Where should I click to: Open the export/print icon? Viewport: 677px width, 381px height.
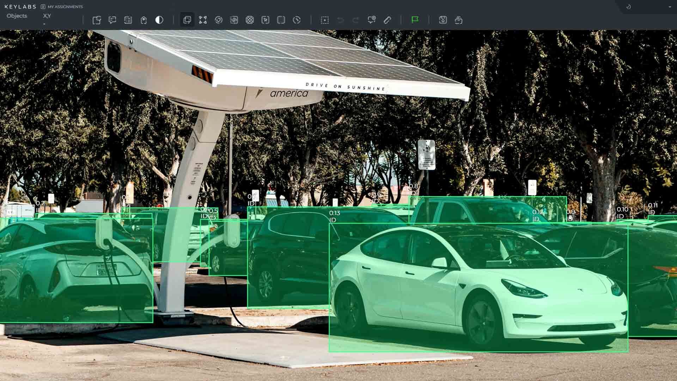tap(458, 20)
